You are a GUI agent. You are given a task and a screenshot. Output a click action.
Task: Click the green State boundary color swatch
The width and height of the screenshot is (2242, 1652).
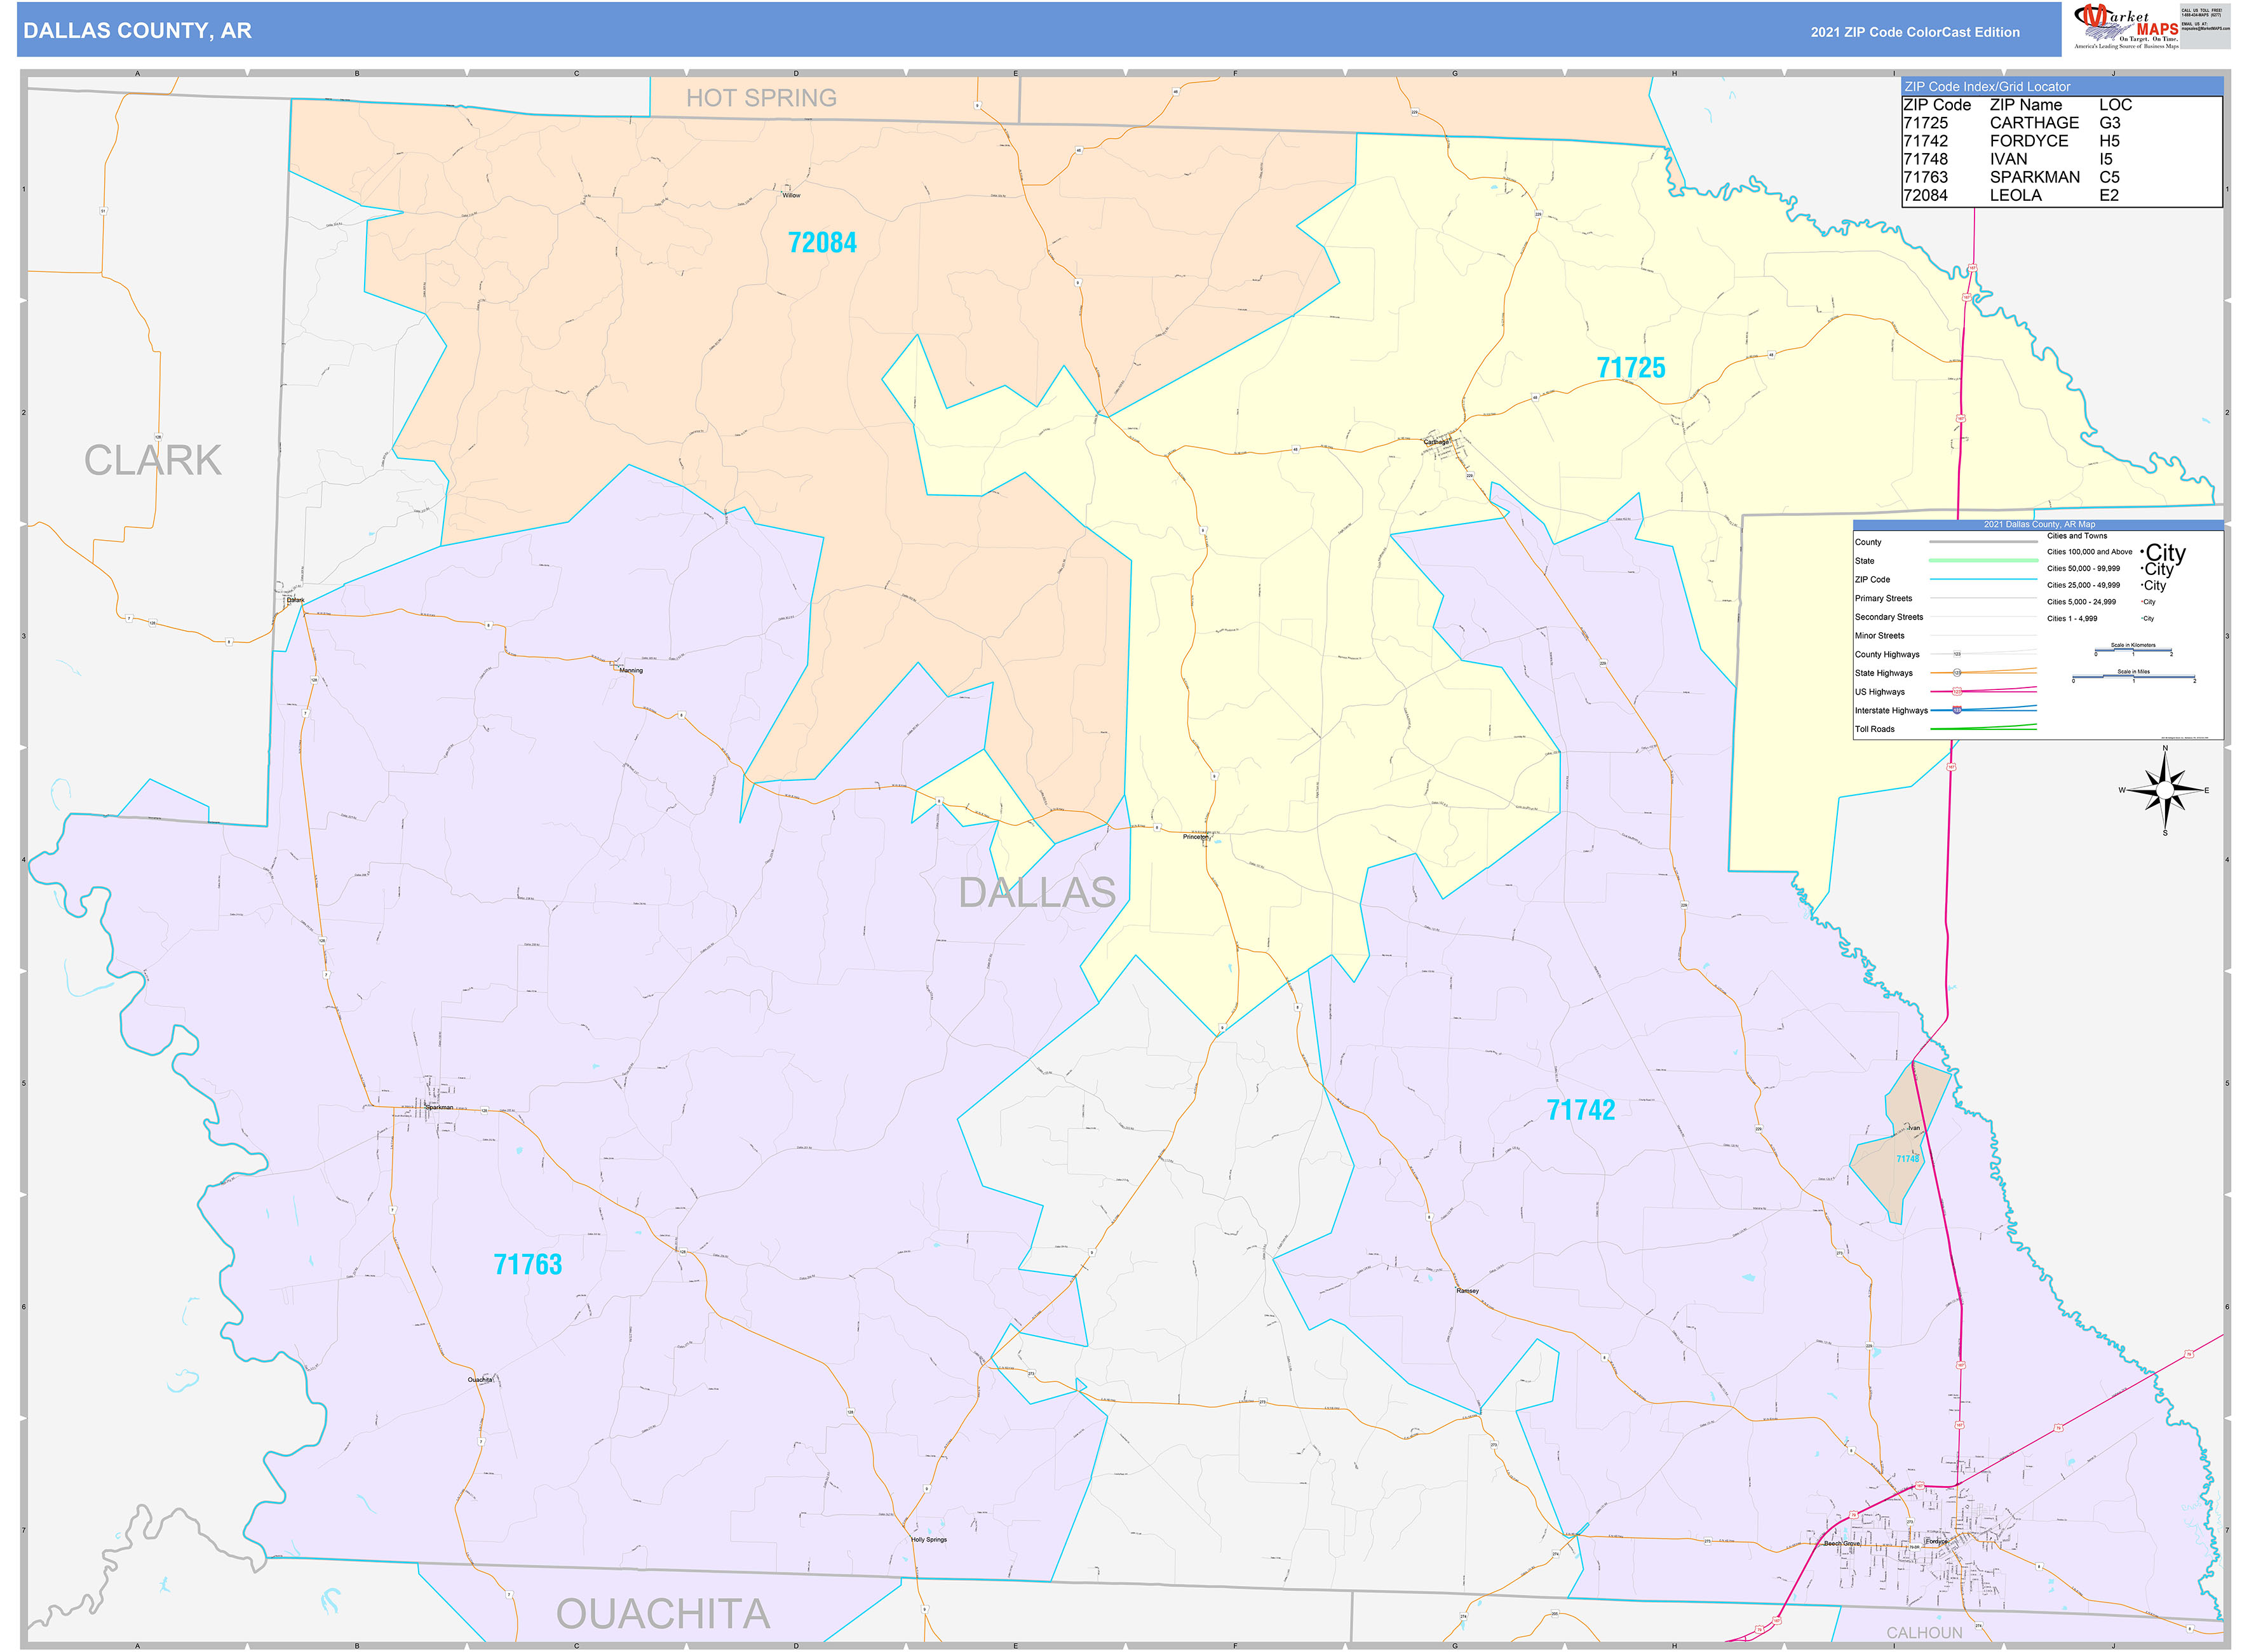tap(1983, 561)
